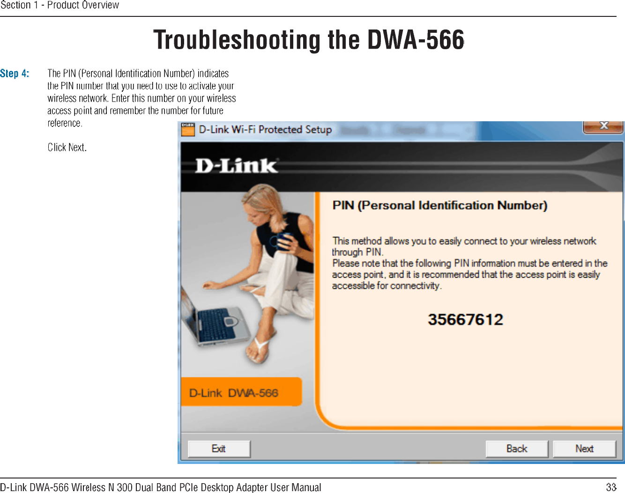Click the 'This method allows you' description paragraph
The image size is (625, 493).
(x=469, y=263)
